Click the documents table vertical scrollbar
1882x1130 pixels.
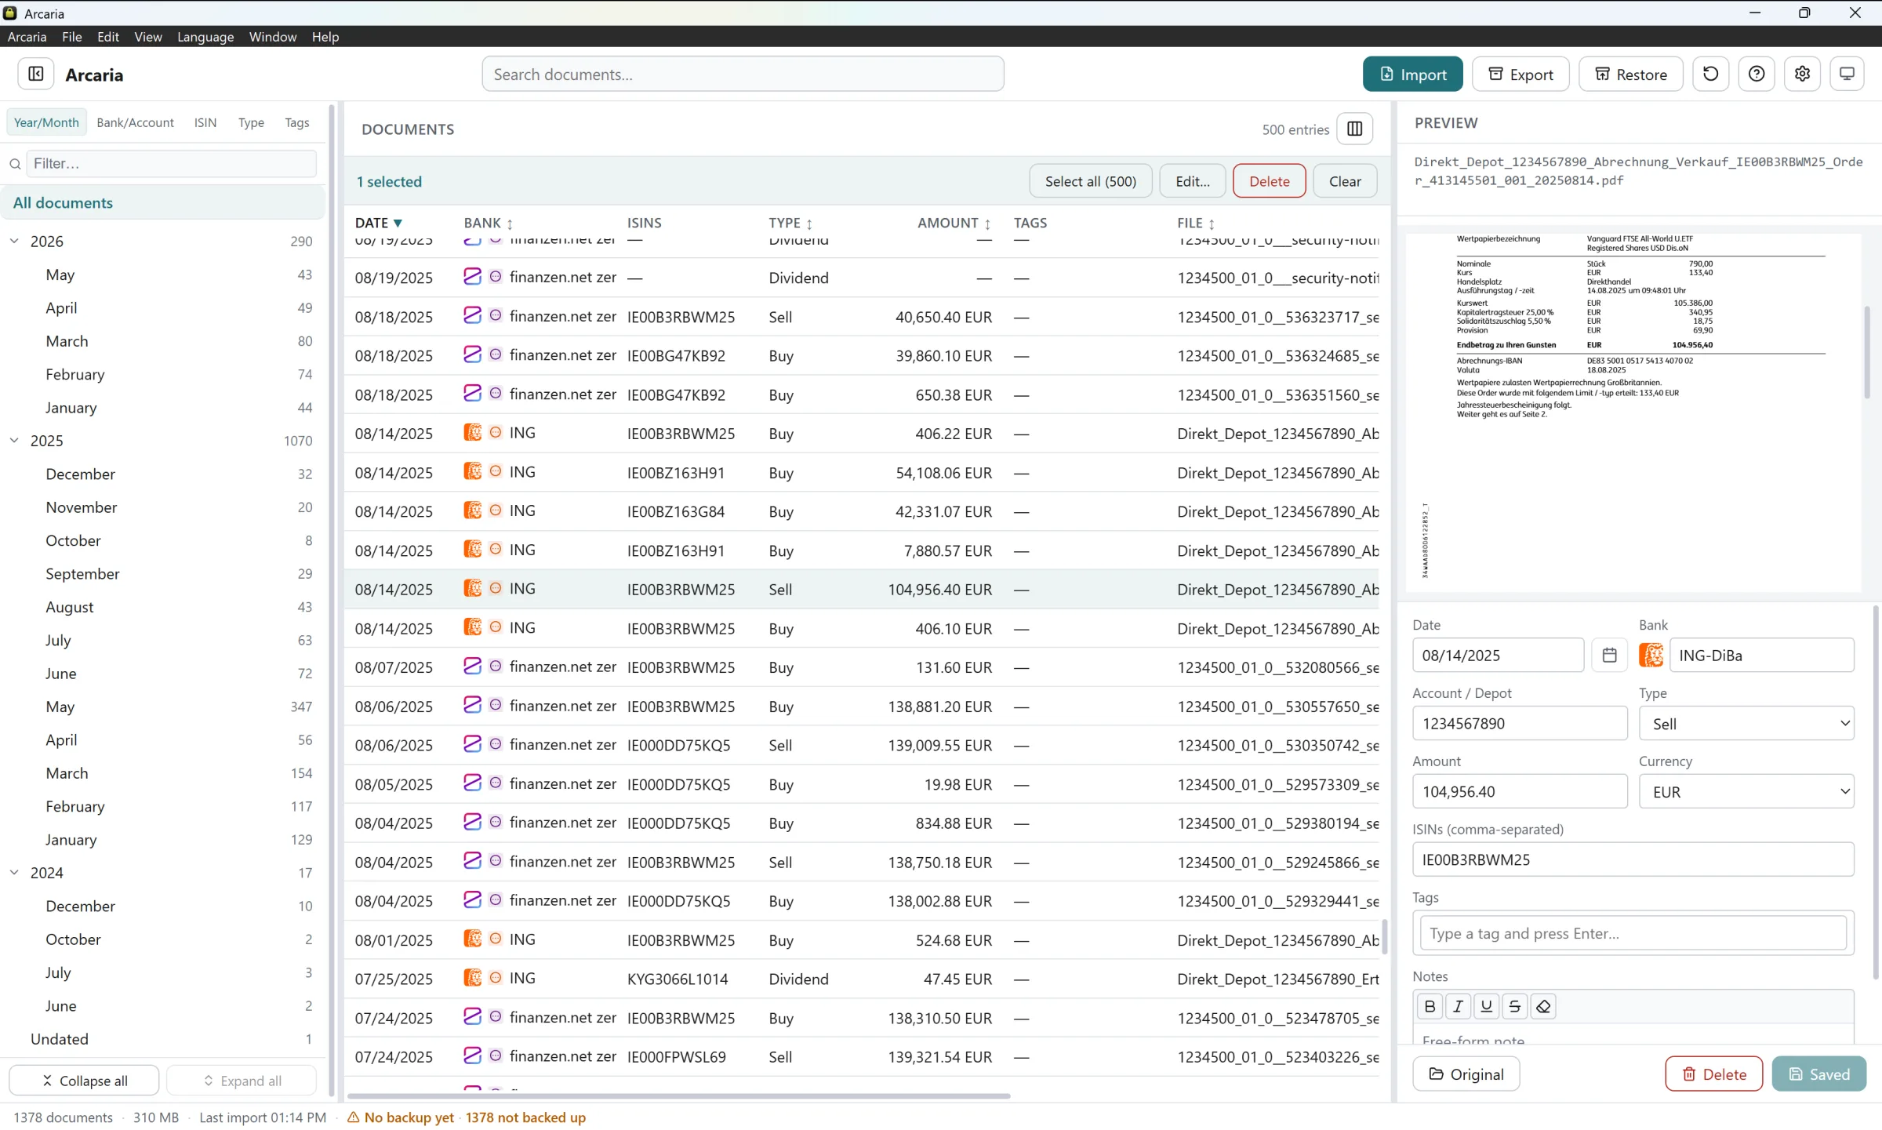[x=1384, y=936]
